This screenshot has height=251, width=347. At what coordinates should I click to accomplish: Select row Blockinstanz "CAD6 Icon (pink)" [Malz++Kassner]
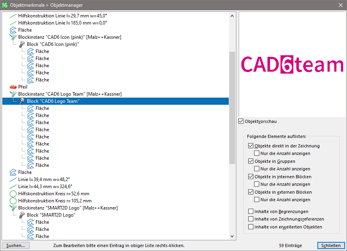[x=70, y=37]
